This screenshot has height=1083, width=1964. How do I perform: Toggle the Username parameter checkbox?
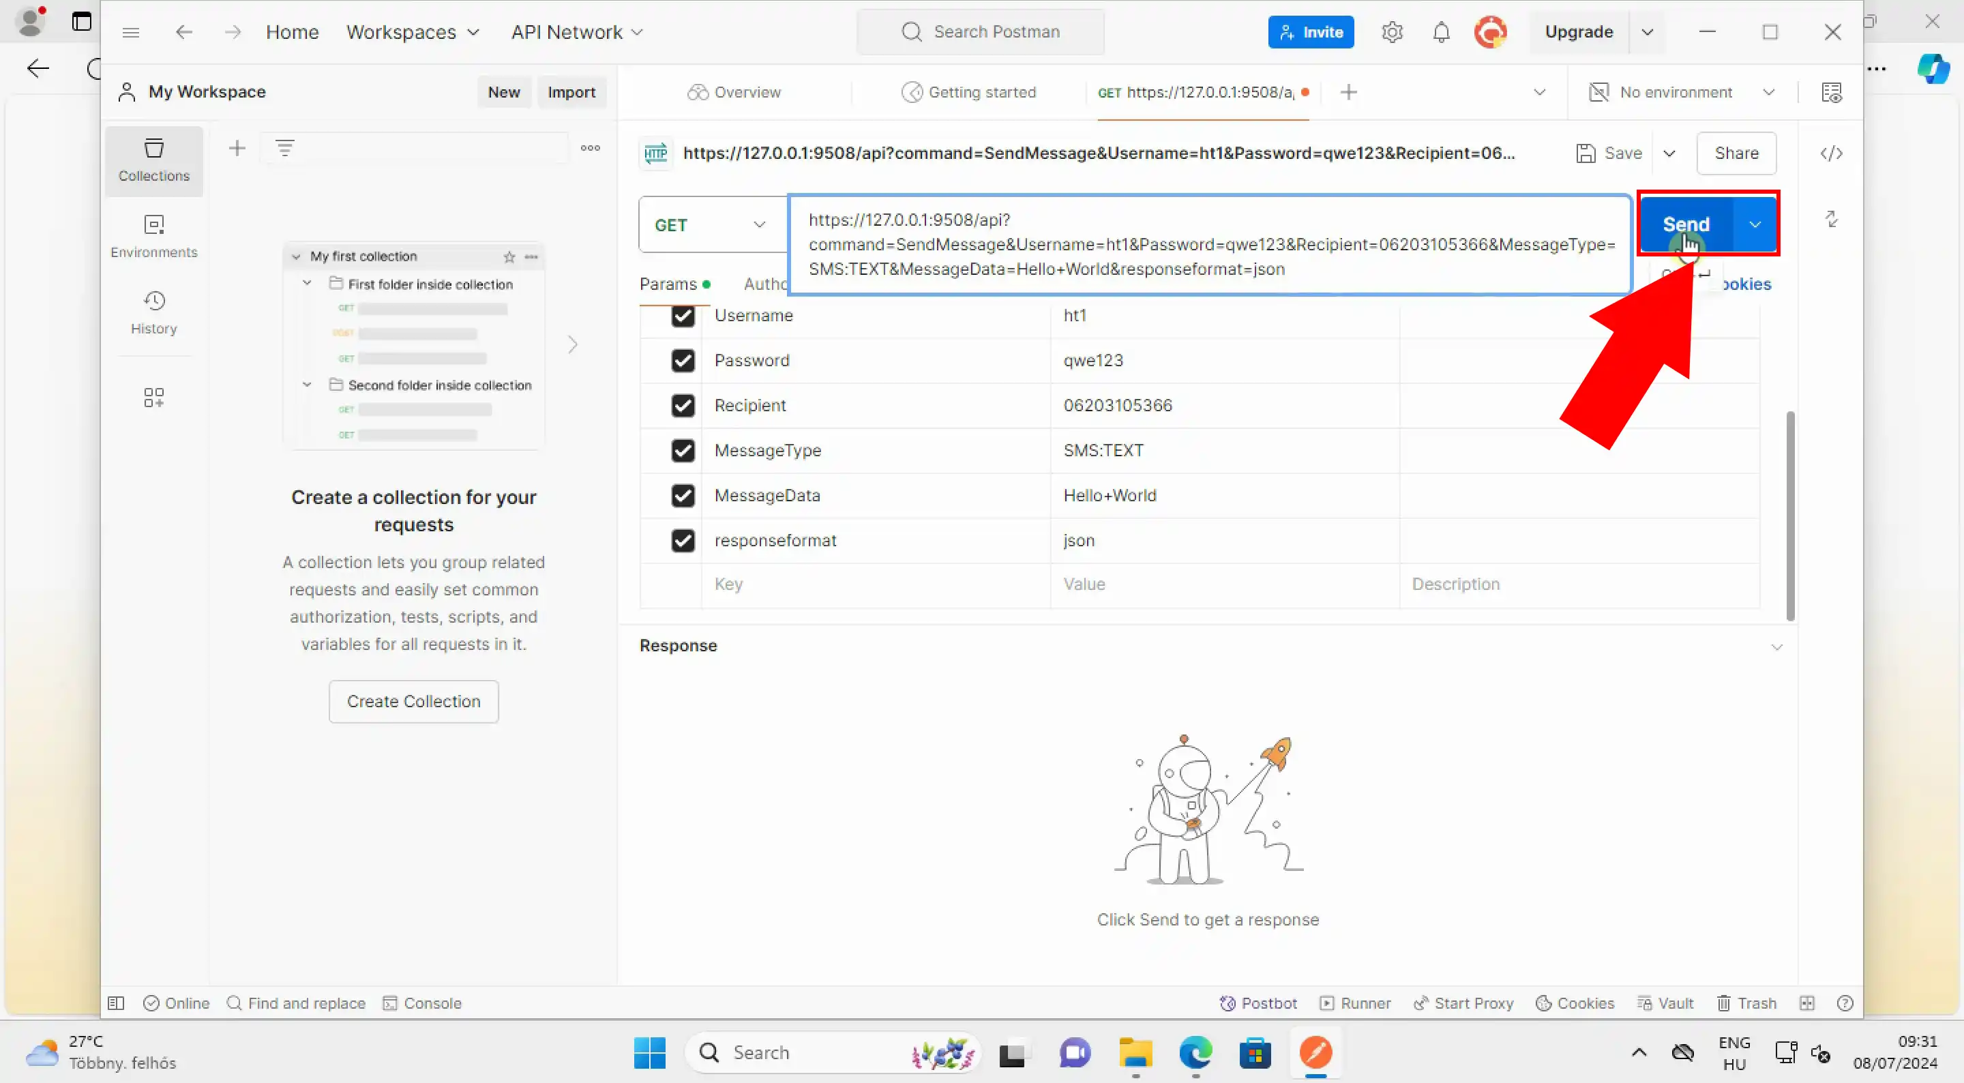point(683,315)
